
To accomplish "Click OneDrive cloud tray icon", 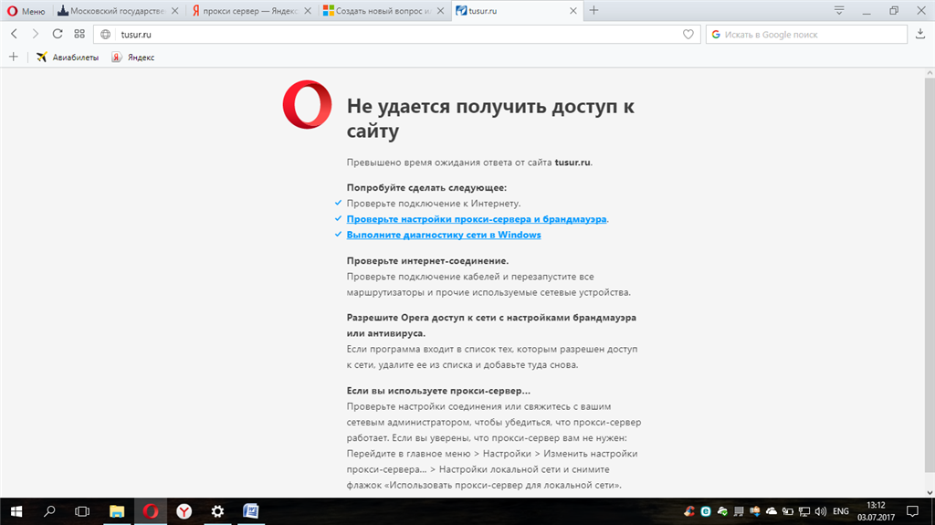I will coord(772,511).
